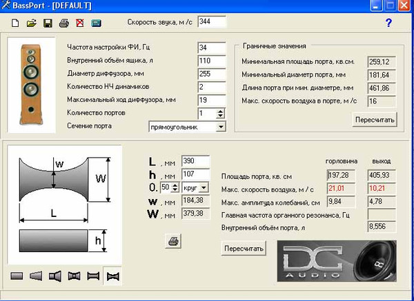Screen dimensions: 414x301
Task: Click the empty organ resonance frequency field
Action: (382, 214)
